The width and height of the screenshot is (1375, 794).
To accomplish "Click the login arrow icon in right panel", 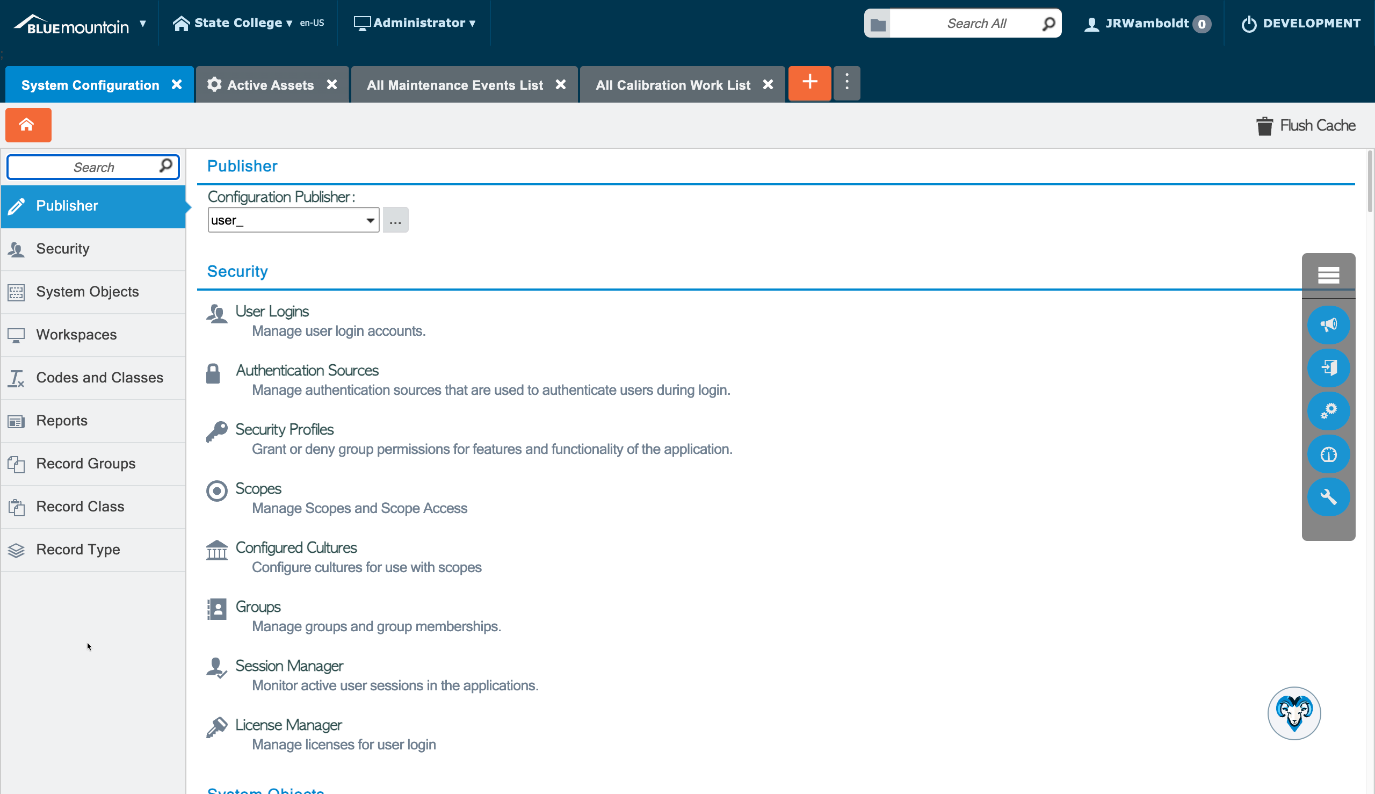I will (x=1328, y=368).
